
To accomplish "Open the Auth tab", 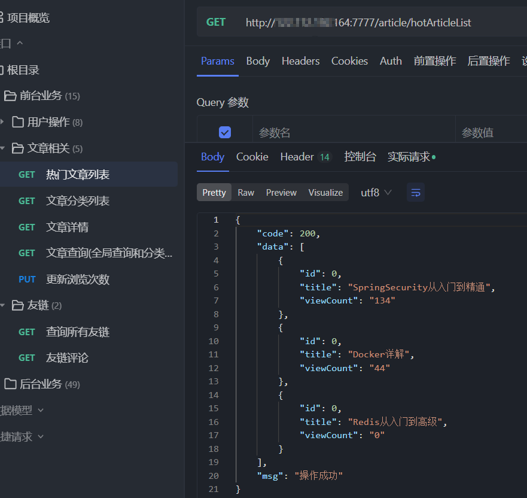I will 391,61.
